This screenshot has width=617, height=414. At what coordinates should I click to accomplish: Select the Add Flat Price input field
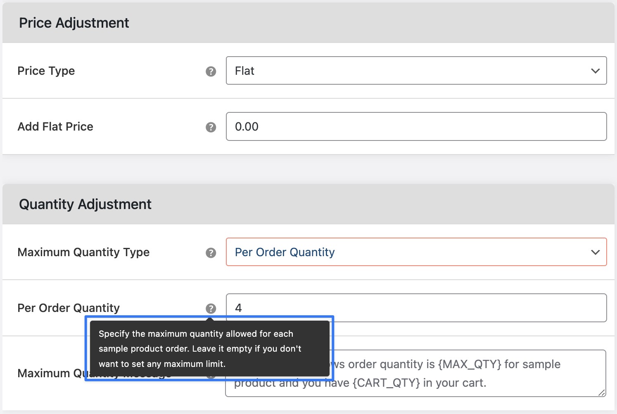(415, 126)
